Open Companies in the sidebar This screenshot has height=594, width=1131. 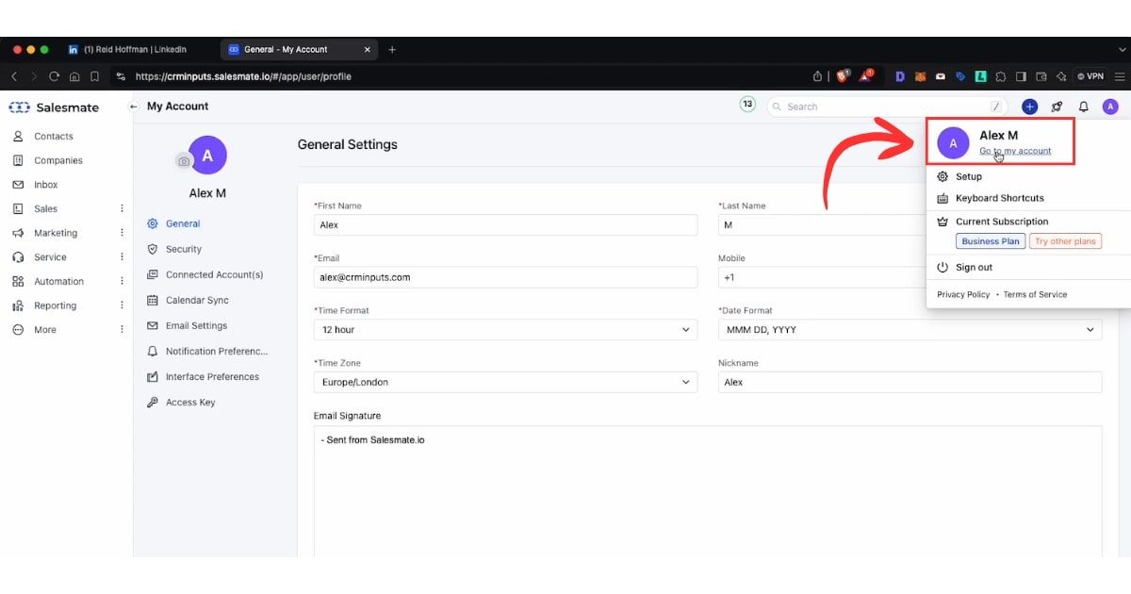57,160
